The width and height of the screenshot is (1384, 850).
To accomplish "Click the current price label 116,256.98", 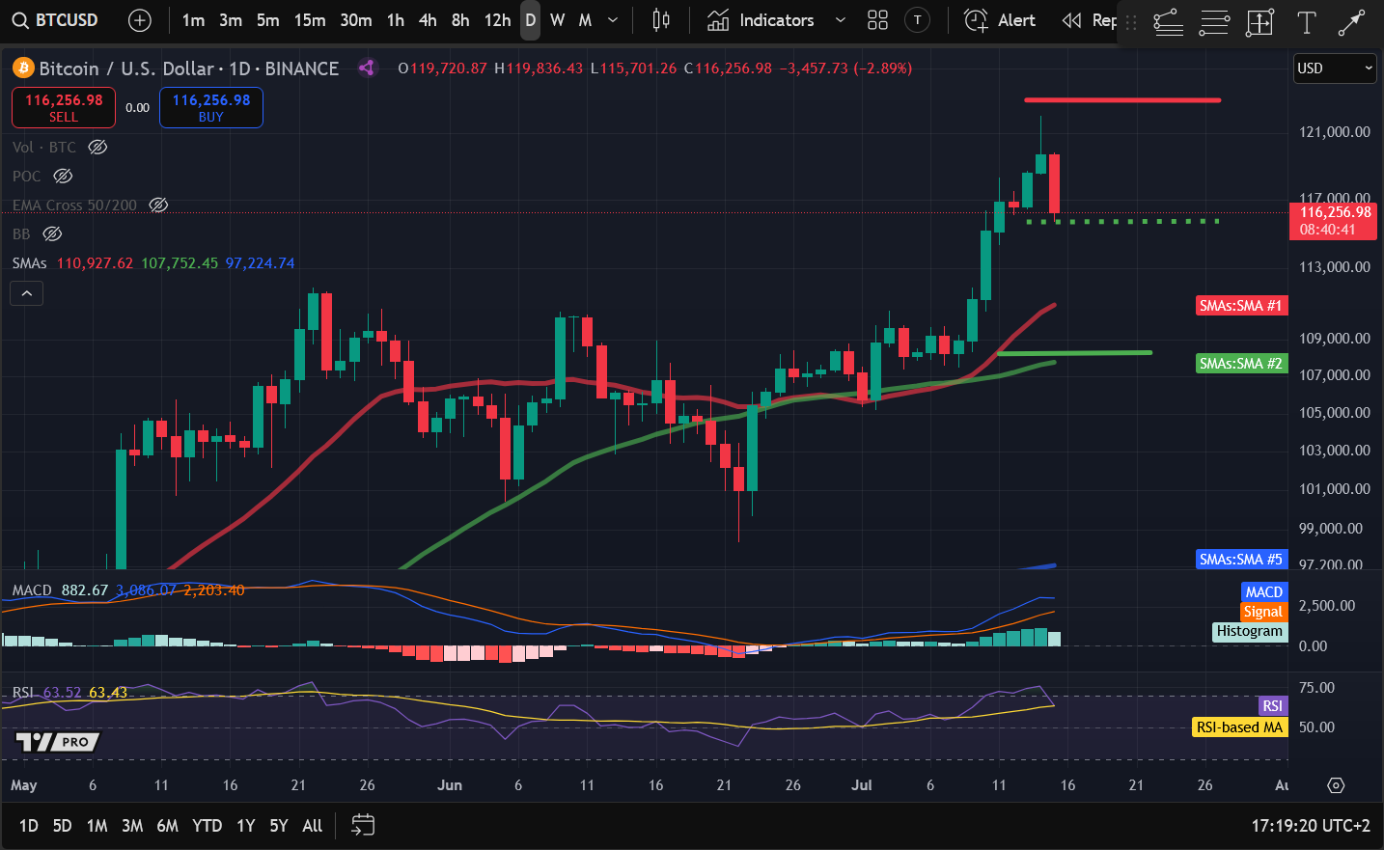I will [1333, 221].
